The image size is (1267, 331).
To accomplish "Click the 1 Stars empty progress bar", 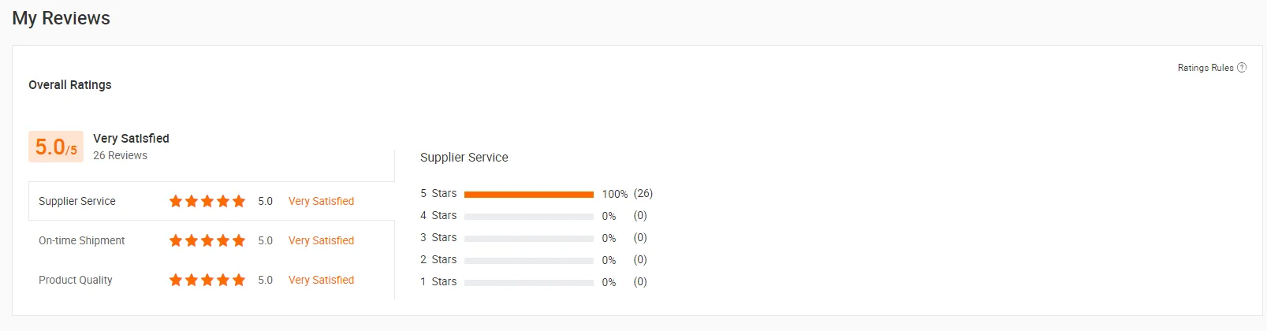I will coord(528,282).
